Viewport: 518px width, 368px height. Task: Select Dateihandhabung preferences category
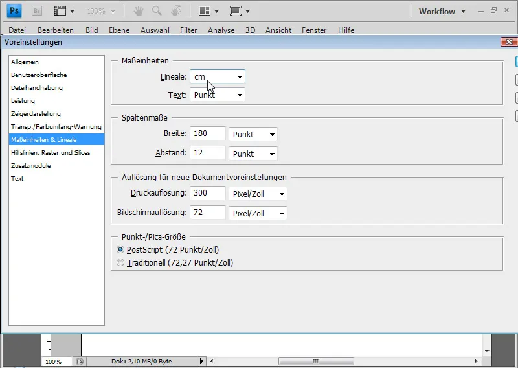56,87
